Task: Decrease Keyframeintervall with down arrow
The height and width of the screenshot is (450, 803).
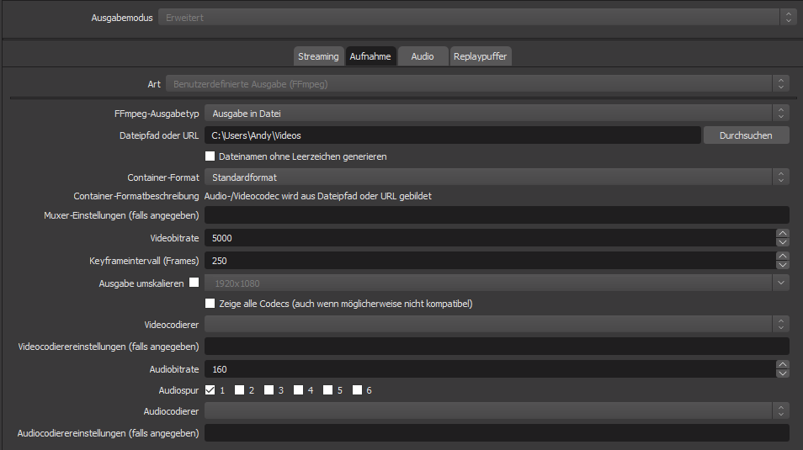Action: point(783,265)
